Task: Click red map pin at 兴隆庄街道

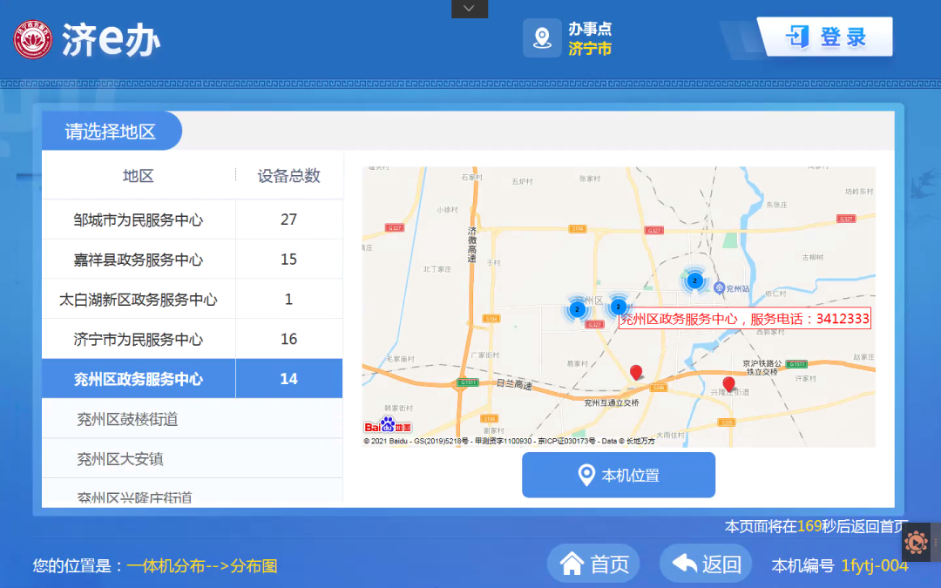Action: pos(728,384)
